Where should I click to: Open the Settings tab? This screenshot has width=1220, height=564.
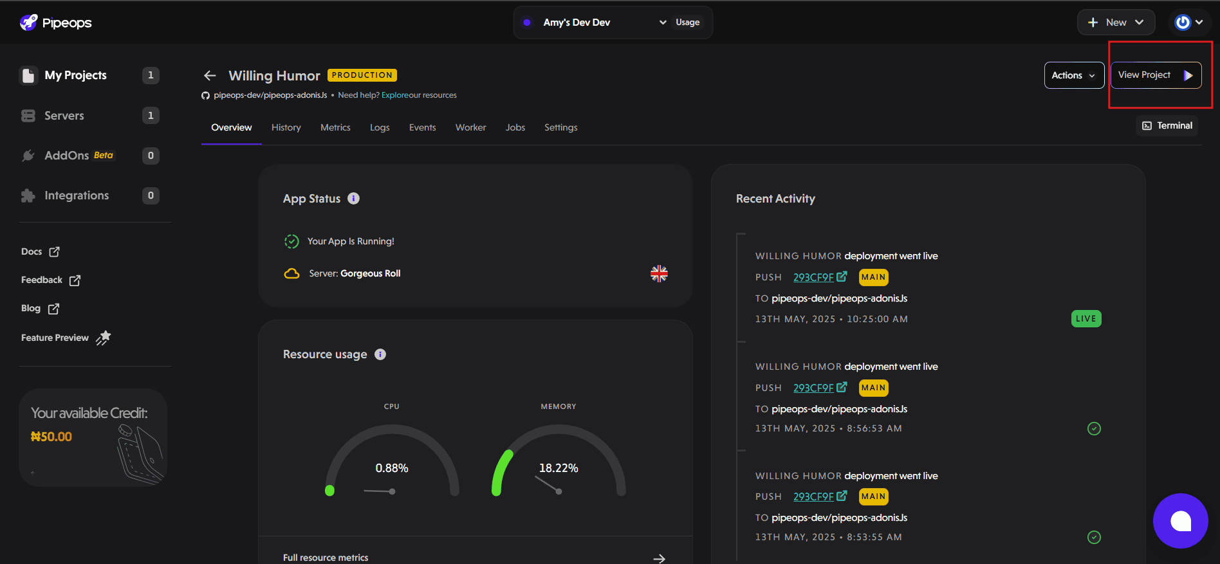[561, 127]
